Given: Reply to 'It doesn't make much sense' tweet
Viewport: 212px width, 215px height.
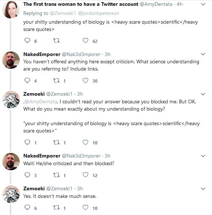Looking at the screenshot, I should point(27,208).
